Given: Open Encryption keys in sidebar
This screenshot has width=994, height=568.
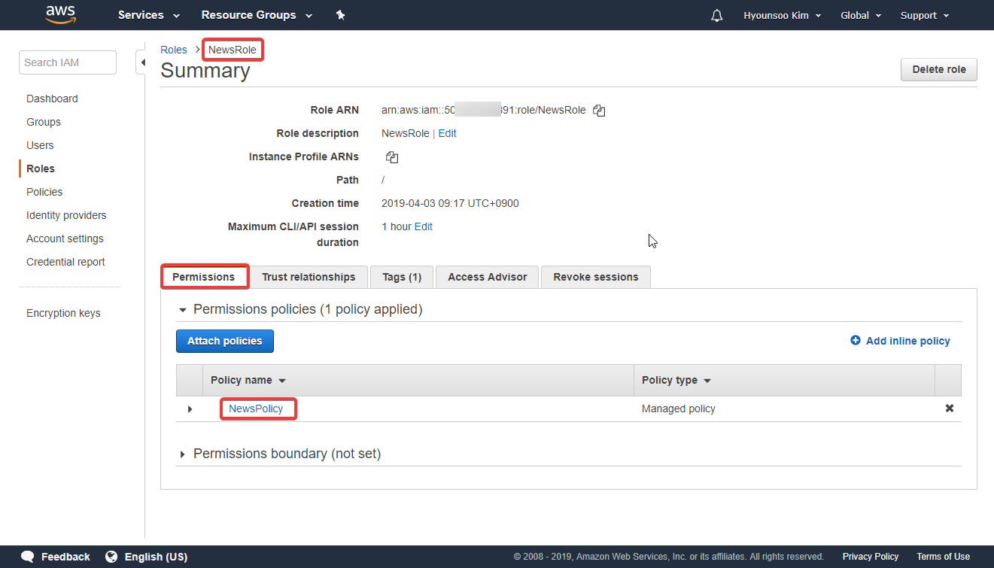Looking at the screenshot, I should pos(63,313).
